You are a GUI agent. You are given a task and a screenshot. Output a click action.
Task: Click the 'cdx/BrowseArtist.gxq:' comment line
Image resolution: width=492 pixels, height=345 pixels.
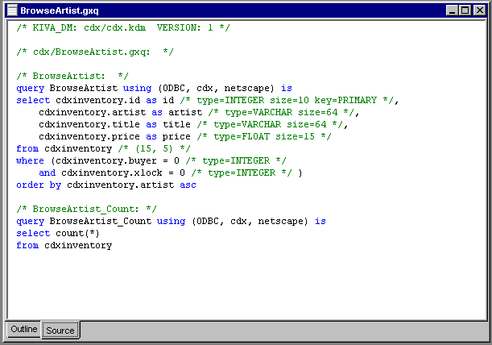pyautogui.click(x=95, y=52)
